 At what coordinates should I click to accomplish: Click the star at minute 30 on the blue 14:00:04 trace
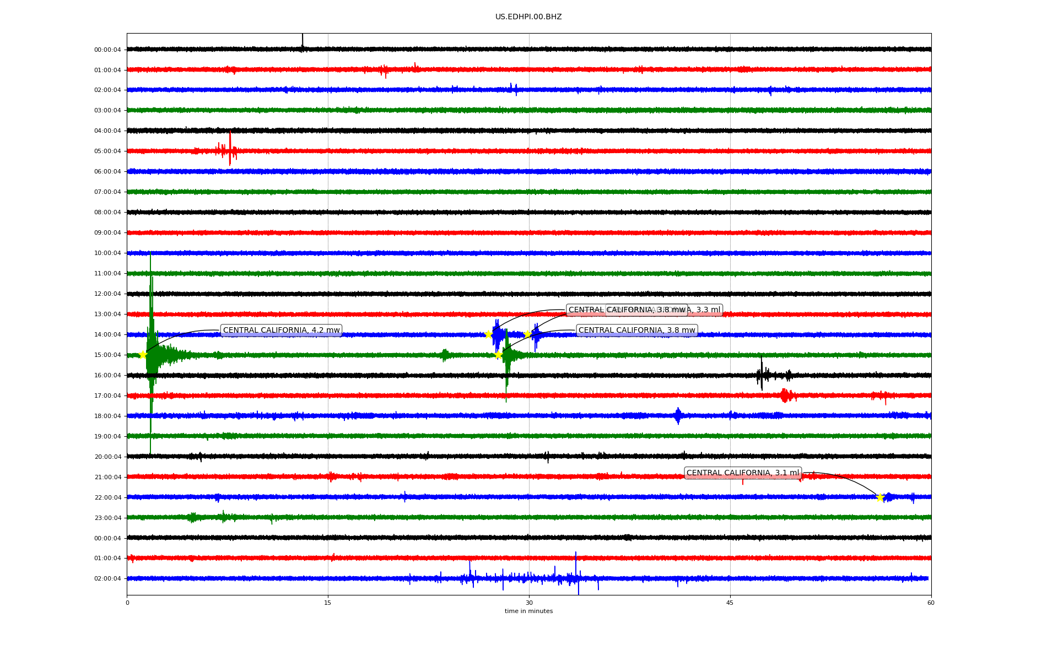click(527, 334)
